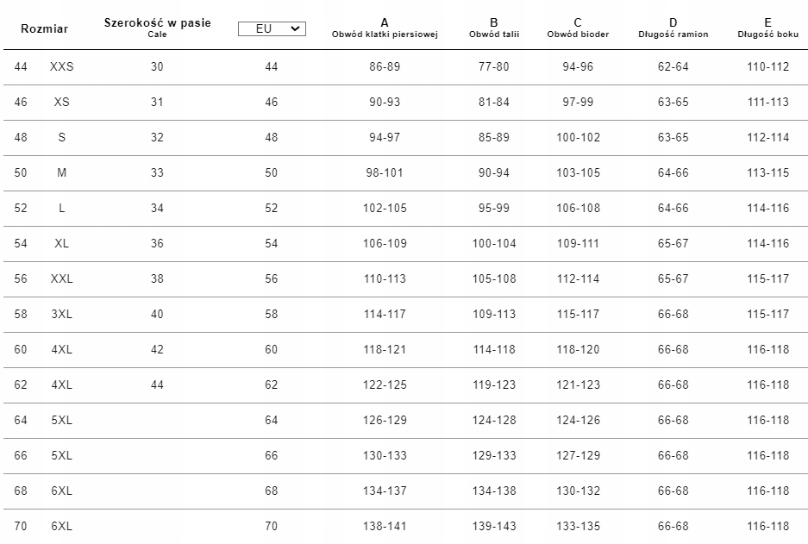Select hip measurement 106-108
Viewport: 808px width, 544px height.
[x=578, y=208]
